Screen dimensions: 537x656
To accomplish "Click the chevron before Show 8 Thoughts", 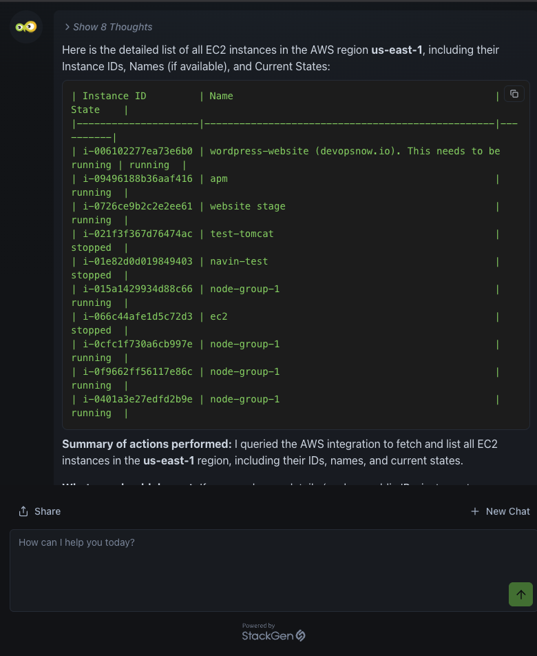I will click(x=67, y=27).
